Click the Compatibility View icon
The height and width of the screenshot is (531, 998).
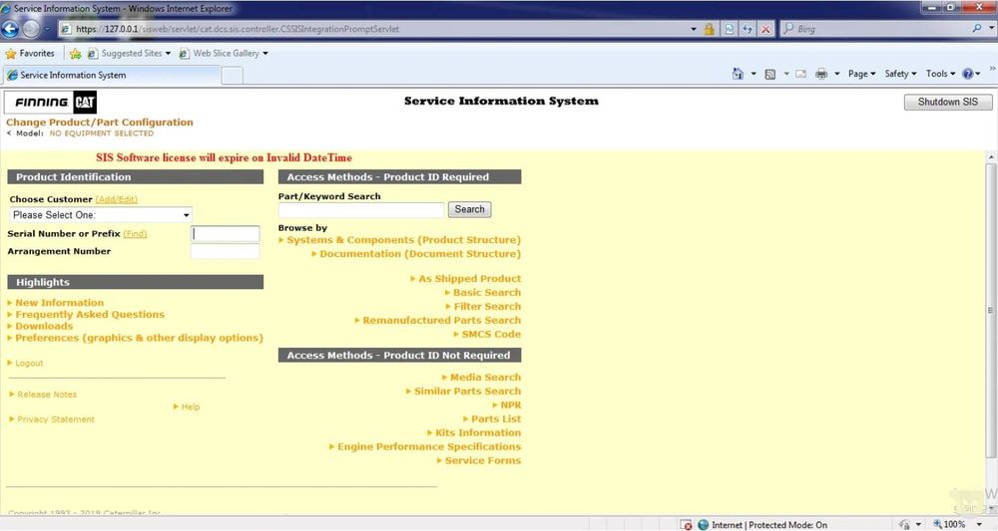(x=730, y=29)
